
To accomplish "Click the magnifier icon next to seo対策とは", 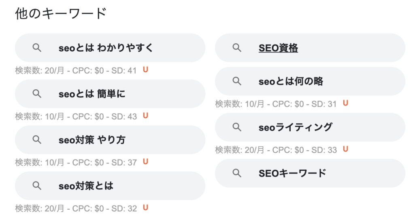I will click(37, 186).
